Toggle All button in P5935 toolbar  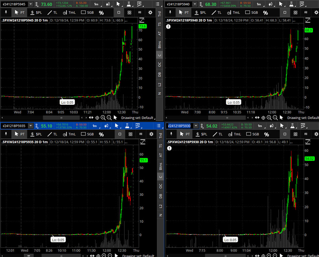point(141,134)
